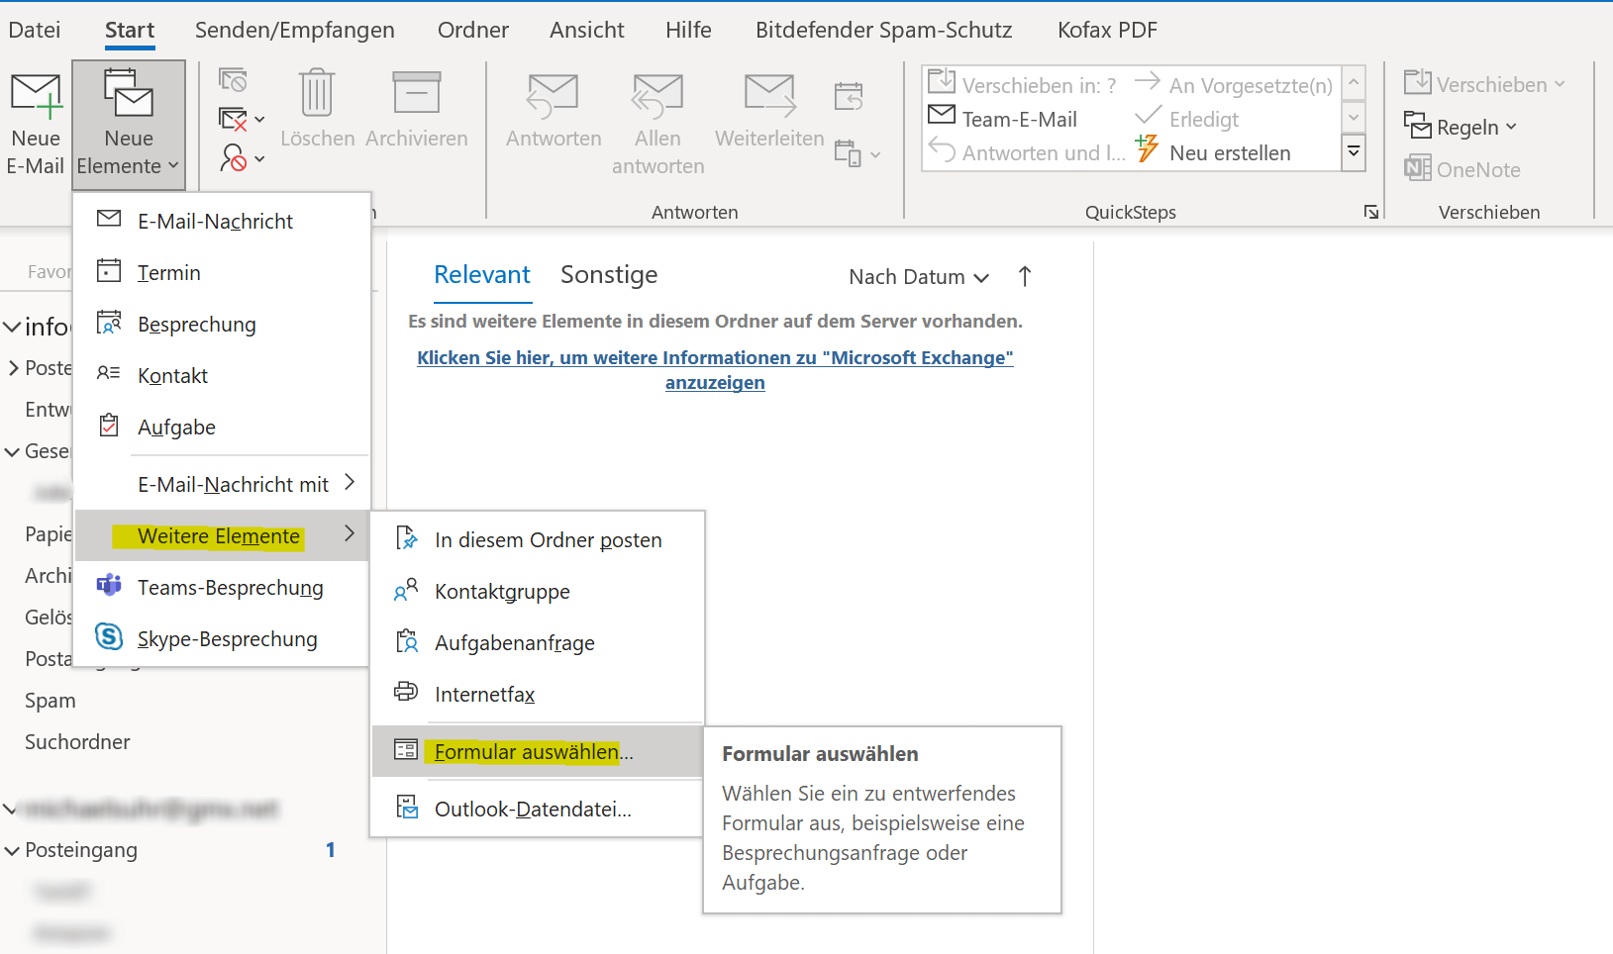Select the Termin calendar icon in the menu

click(109, 271)
